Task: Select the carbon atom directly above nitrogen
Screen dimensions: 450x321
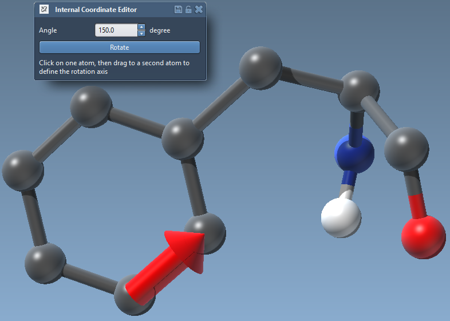Action: click(x=359, y=90)
